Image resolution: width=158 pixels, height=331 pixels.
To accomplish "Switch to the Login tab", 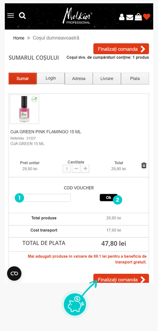I will [x=51, y=78].
